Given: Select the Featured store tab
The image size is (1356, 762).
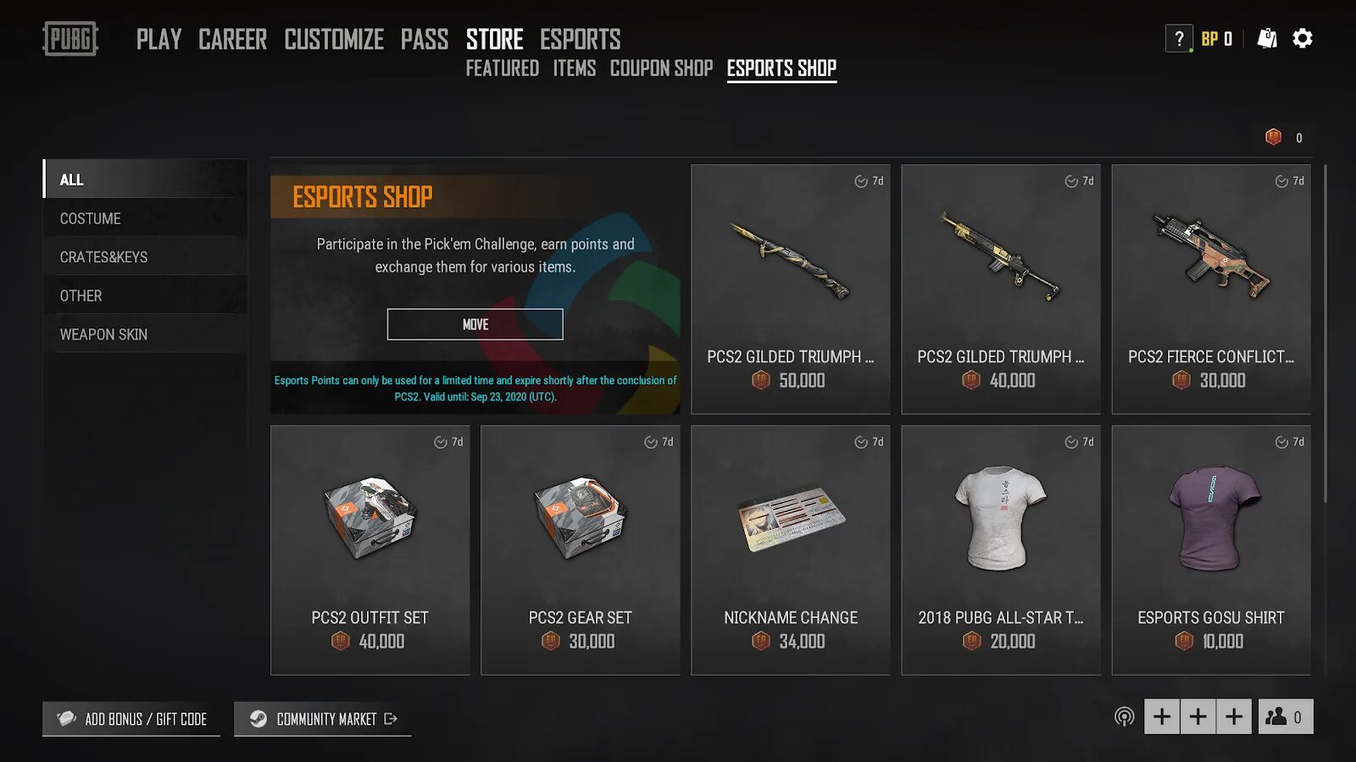Looking at the screenshot, I should point(502,68).
